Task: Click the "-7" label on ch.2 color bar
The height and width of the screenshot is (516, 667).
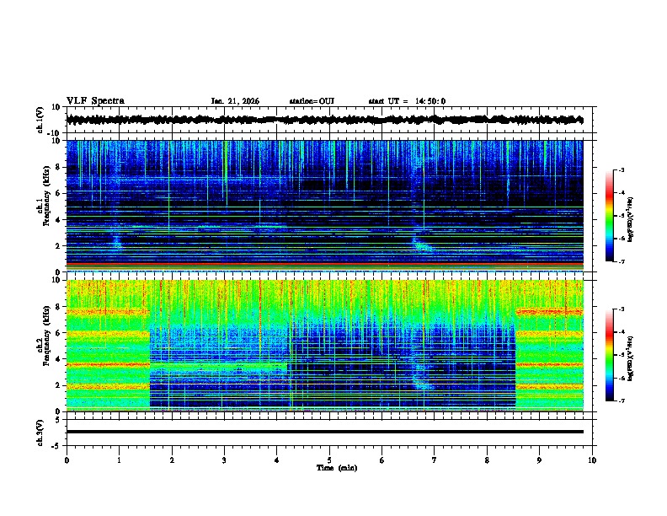Action: (x=622, y=400)
